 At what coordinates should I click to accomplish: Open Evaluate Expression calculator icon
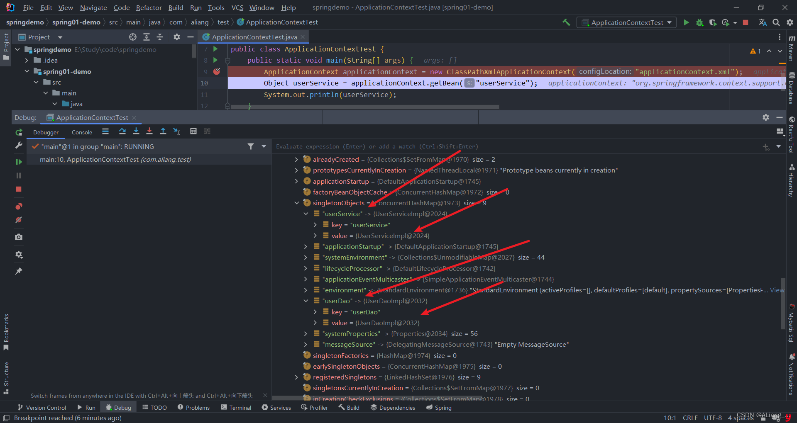pos(193,131)
